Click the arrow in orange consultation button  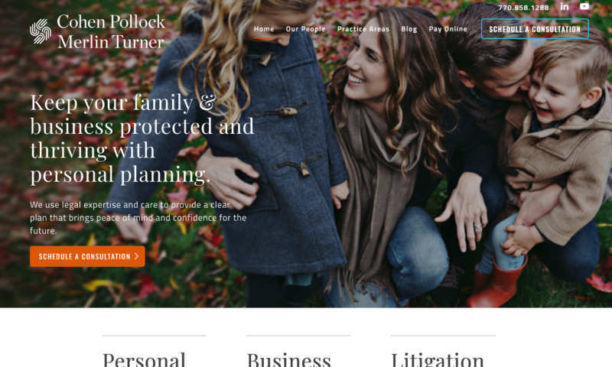pos(137,256)
